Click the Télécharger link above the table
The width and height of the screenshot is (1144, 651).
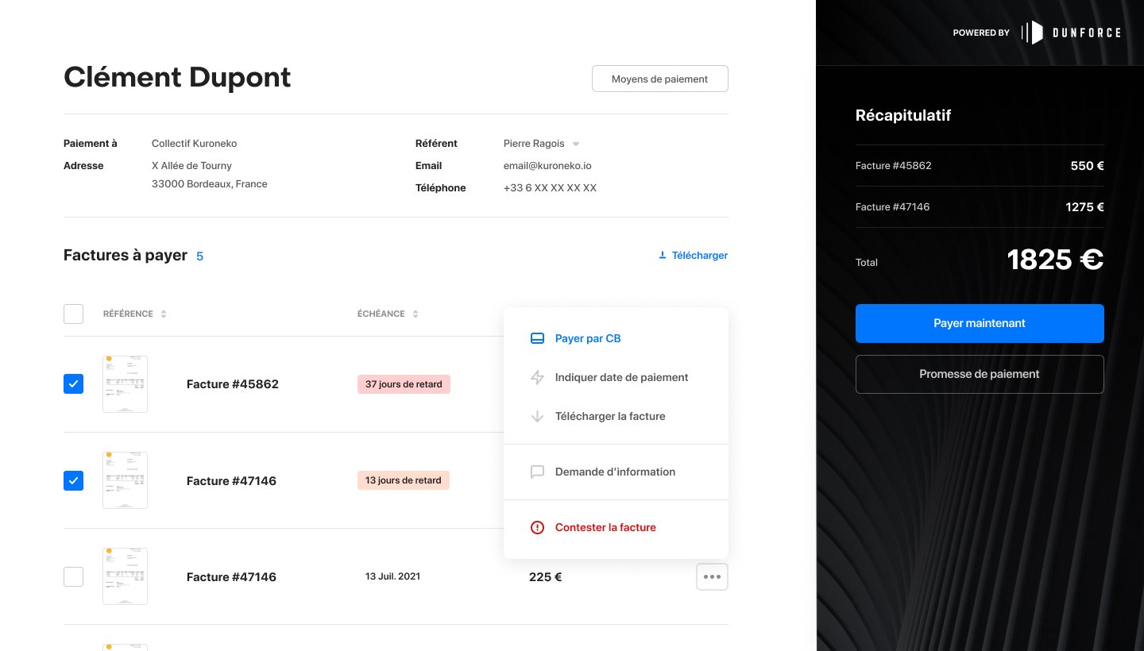[693, 256]
